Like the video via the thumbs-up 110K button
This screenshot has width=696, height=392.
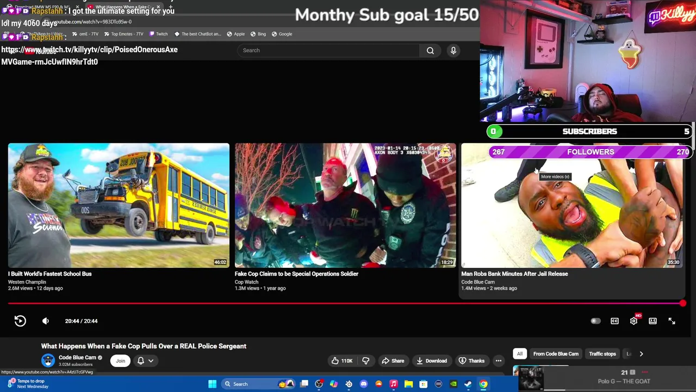[342, 360]
